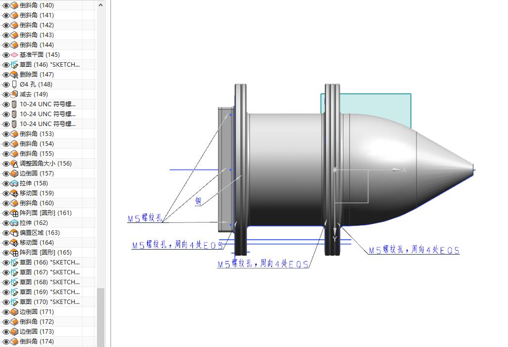Click the subtract icon for 减去 (149)
Screen dimensions: 508x347
(14, 94)
